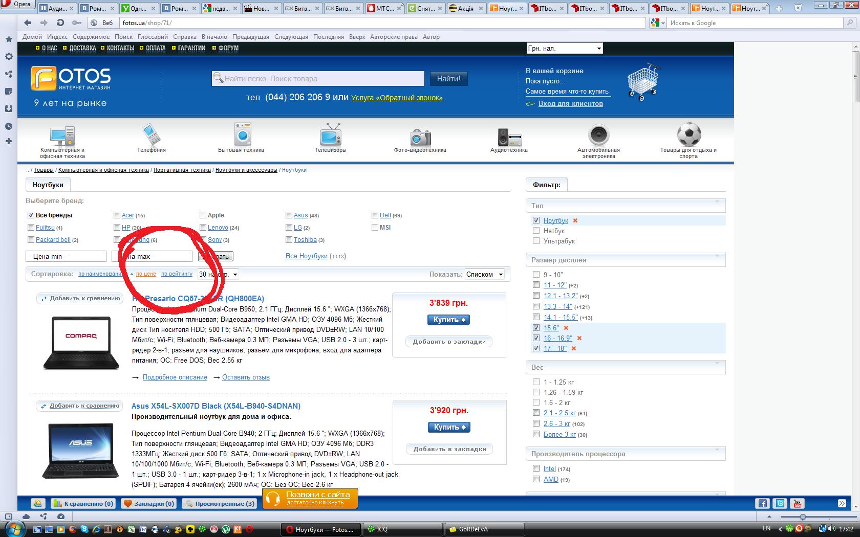This screenshot has width=860, height=537.
Task: Open the Asus X54L-SX007D Black product link
Action: (x=216, y=406)
